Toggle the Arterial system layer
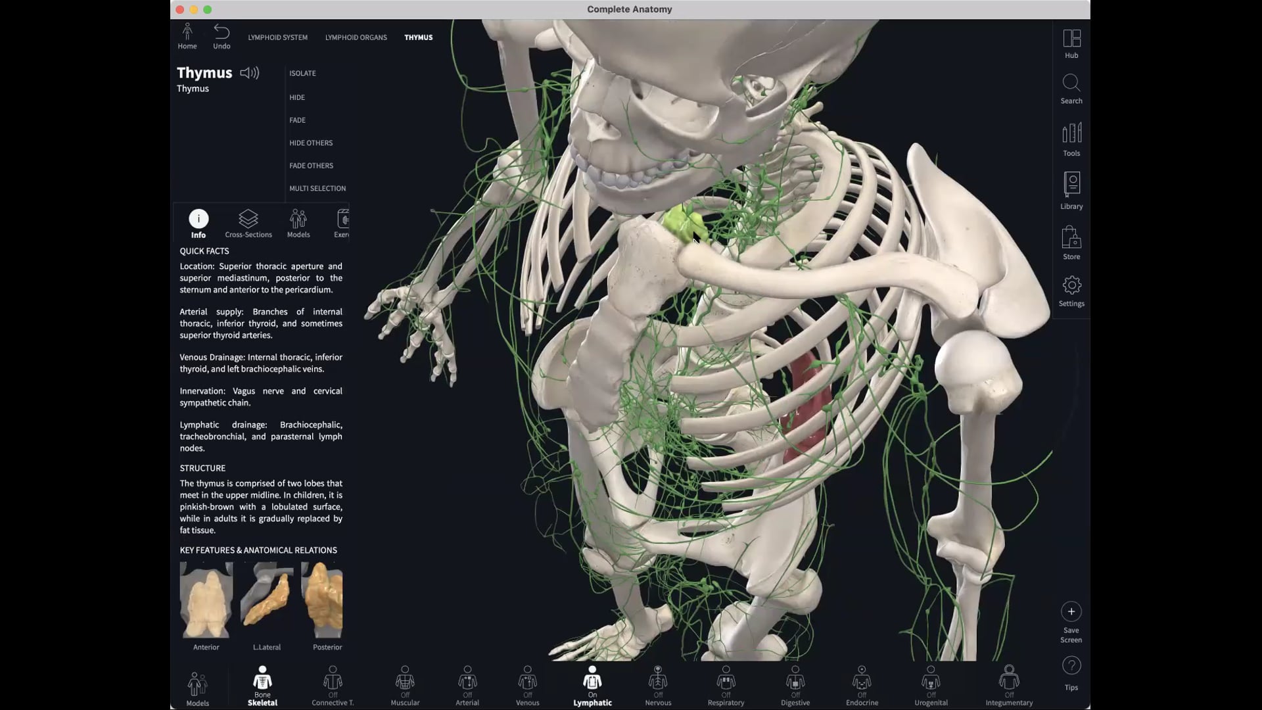 click(467, 680)
